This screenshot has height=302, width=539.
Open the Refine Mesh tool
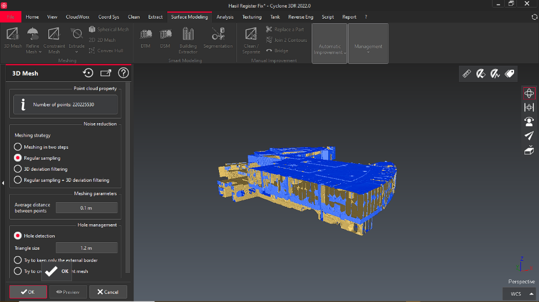click(33, 40)
